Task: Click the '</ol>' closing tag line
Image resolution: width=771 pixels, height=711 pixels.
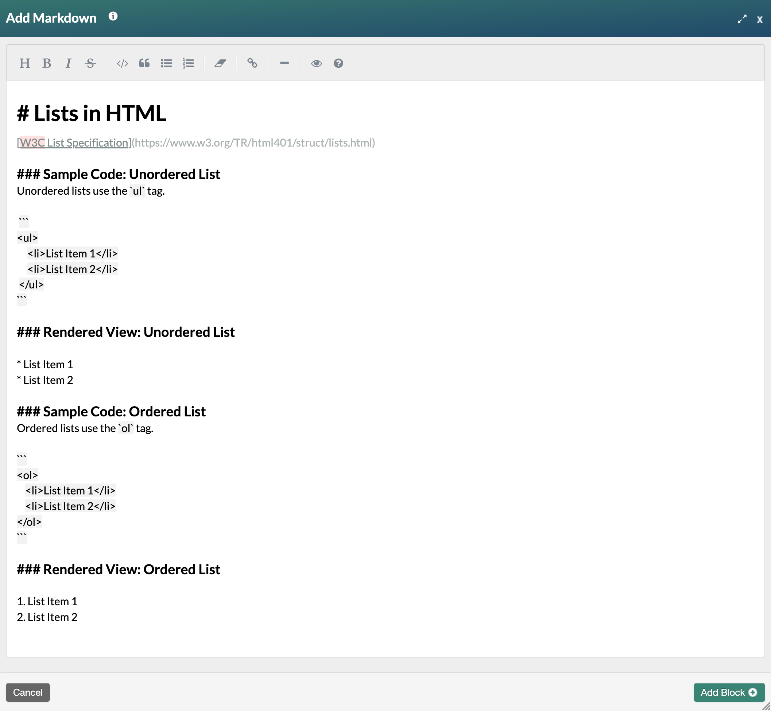Action: (x=29, y=522)
